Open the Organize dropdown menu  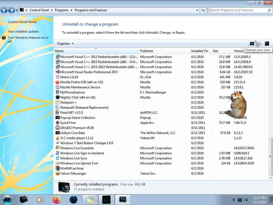point(65,44)
